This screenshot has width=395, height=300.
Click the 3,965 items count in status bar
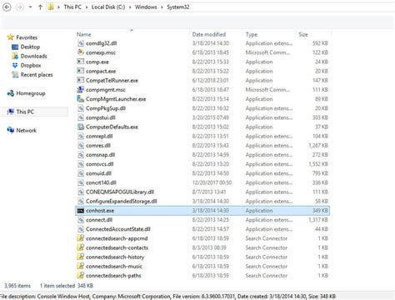17,286
